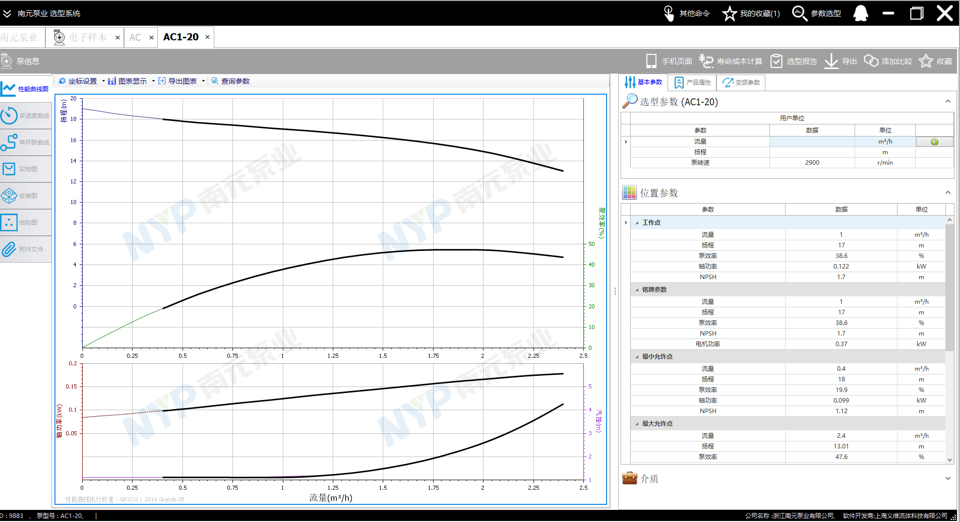The width and height of the screenshot is (960, 522).
Task: Open 手机页面 mobile view
Action: point(669,61)
